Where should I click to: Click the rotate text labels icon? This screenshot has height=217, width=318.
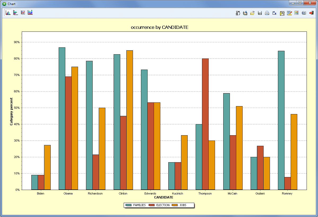(x=238, y=13)
